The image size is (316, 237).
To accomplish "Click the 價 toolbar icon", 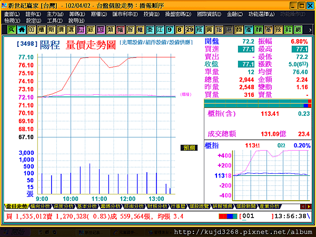I will point(61,30).
